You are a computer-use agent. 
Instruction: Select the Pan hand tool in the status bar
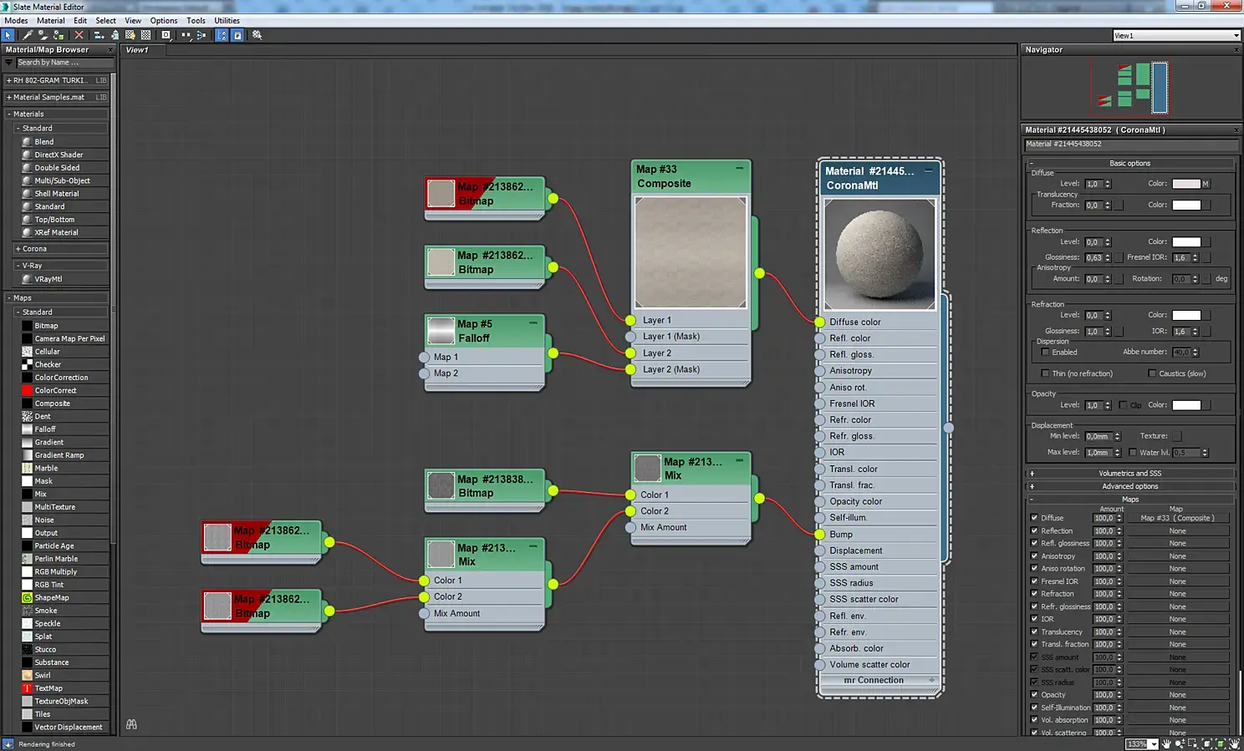[x=1166, y=743]
